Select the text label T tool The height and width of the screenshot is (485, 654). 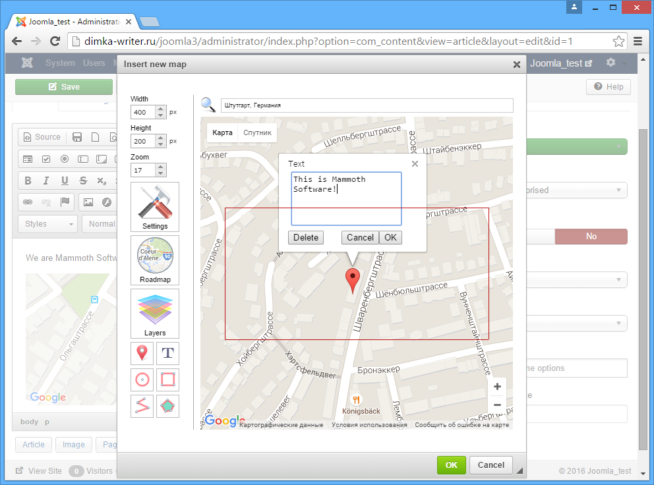168,353
